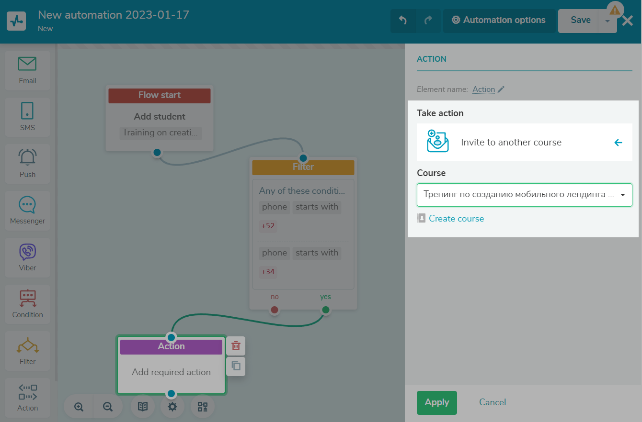This screenshot has height=422, width=642.
Task: Select the Viber element icon
Action: click(x=27, y=257)
